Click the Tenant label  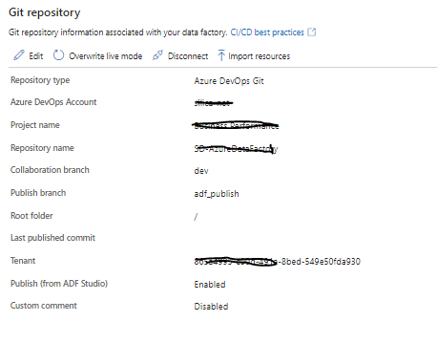pos(23,261)
